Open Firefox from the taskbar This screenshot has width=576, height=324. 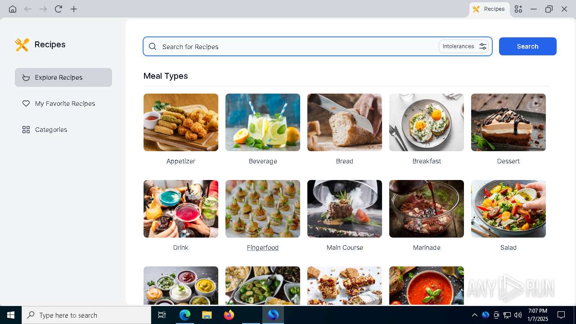point(229,315)
